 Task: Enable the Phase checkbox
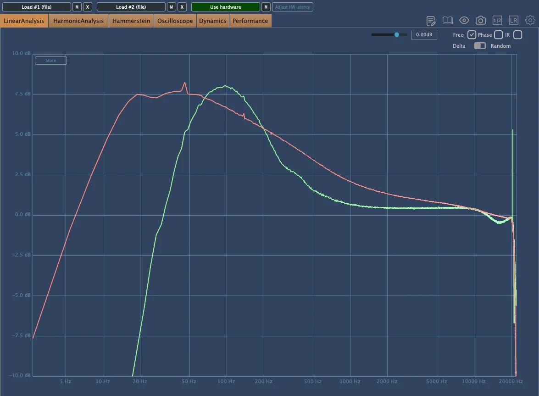498,35
